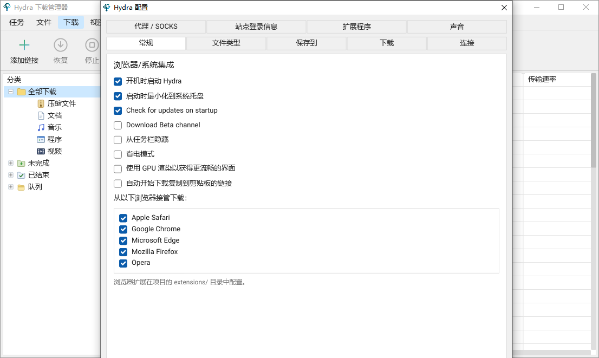Click the compressed files archive icon

[41, 103]
